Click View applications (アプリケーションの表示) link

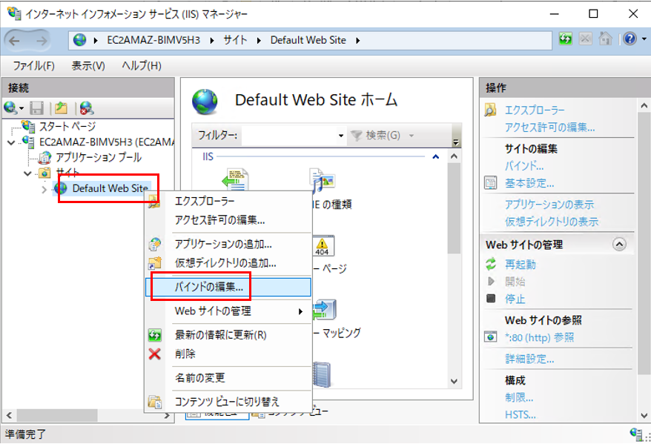tap(549, 205)
